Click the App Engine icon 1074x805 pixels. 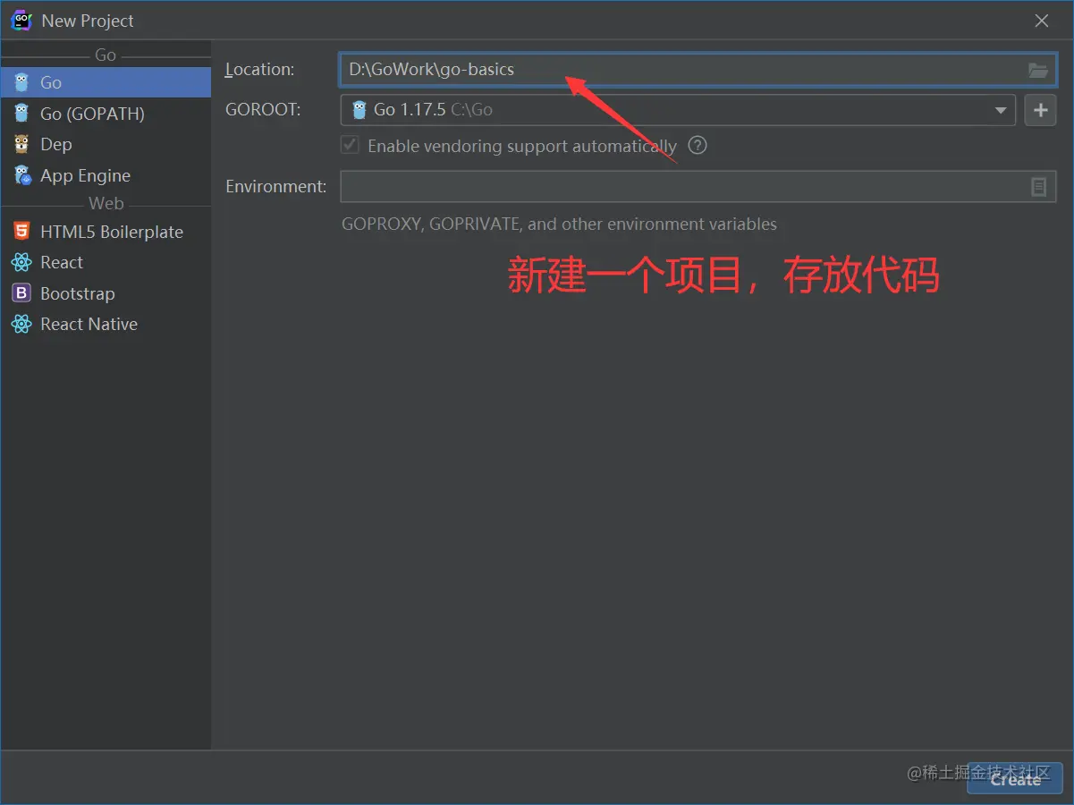coord(21,175)
